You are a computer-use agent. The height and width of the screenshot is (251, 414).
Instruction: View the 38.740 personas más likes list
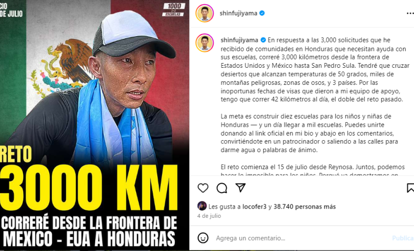[305, 206]
